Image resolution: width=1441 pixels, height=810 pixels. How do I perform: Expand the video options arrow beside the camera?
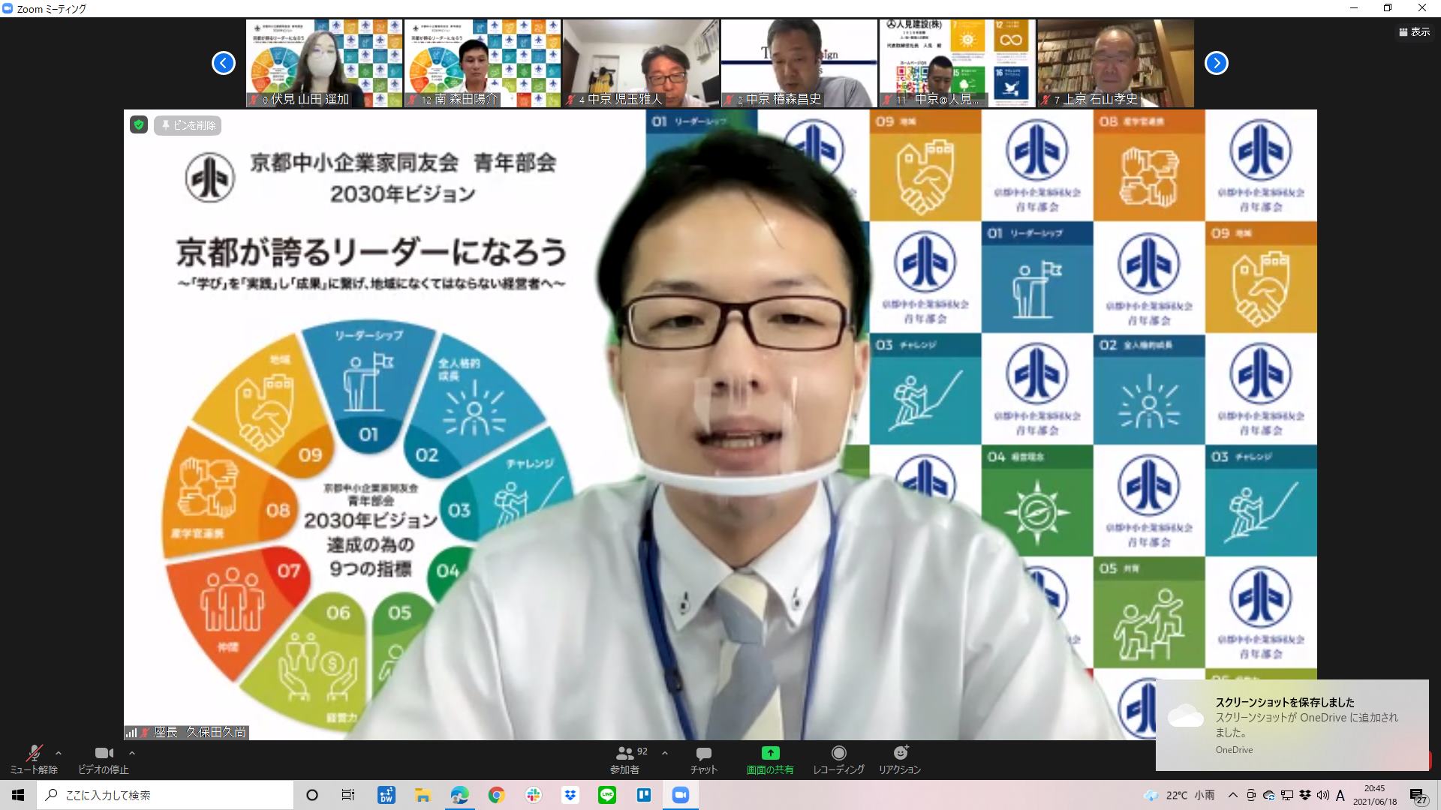[x=132, y=753]
